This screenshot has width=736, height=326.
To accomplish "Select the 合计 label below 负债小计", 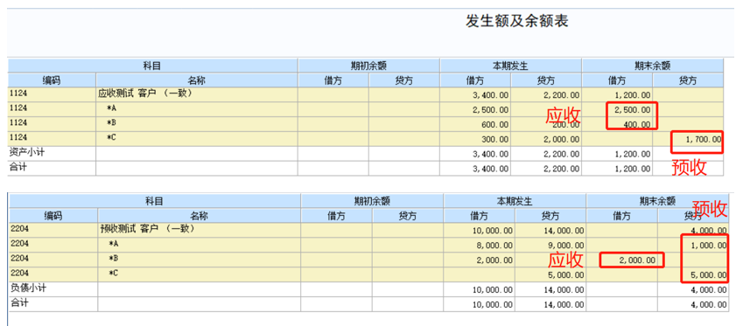I will click(20, 302).
